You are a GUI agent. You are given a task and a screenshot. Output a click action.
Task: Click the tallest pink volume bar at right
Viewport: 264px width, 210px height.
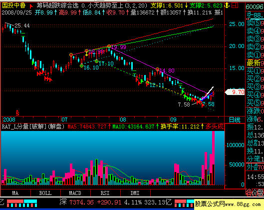pyautogui.click(x=213, y=158)
